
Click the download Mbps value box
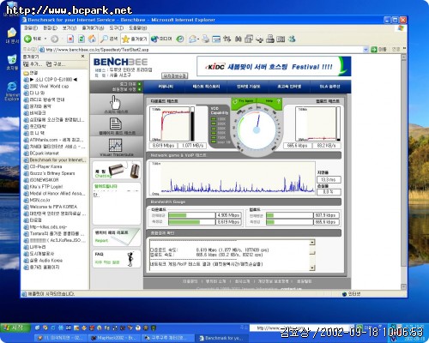point(163,146)
